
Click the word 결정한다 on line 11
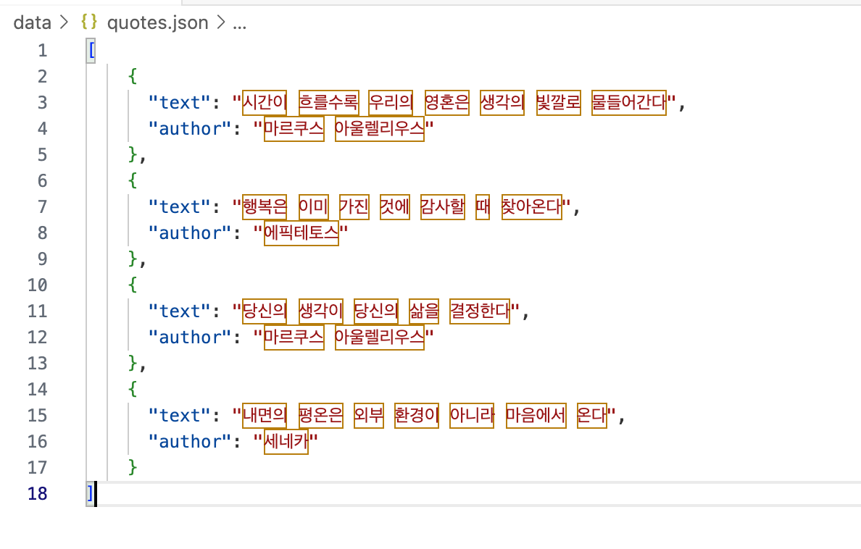pos(479,311)
